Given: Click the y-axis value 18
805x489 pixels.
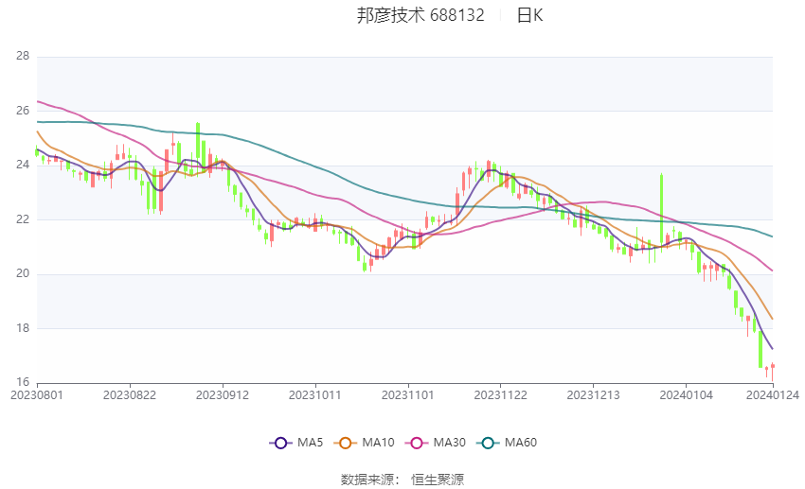Looking at the screenshot, I should (x=23, y=328).
